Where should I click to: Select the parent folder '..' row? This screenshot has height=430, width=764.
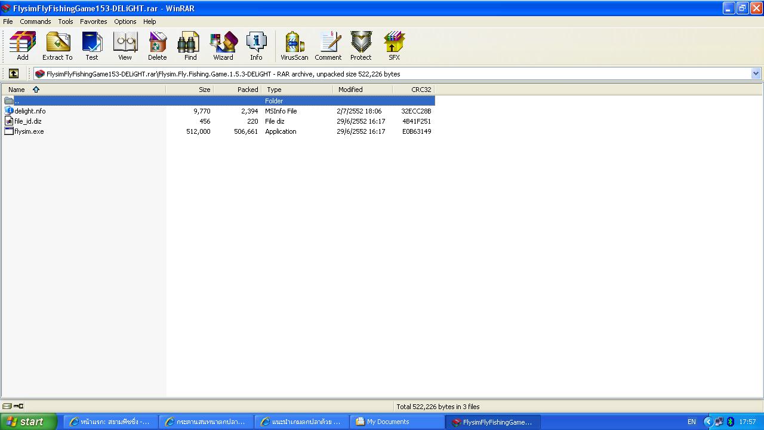click(218, 100)
